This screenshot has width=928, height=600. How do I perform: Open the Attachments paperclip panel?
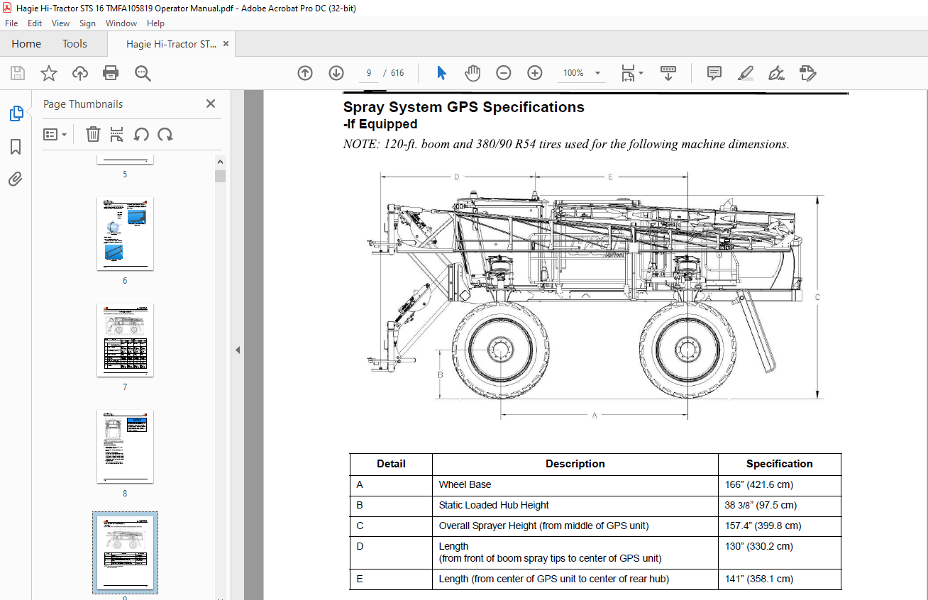coord(16,179)
